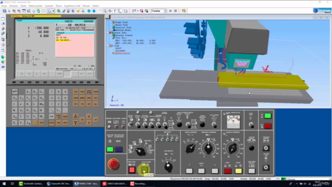Toggle the Dry Run switch
The image size is (332, 187).
(x=151, y=125)
